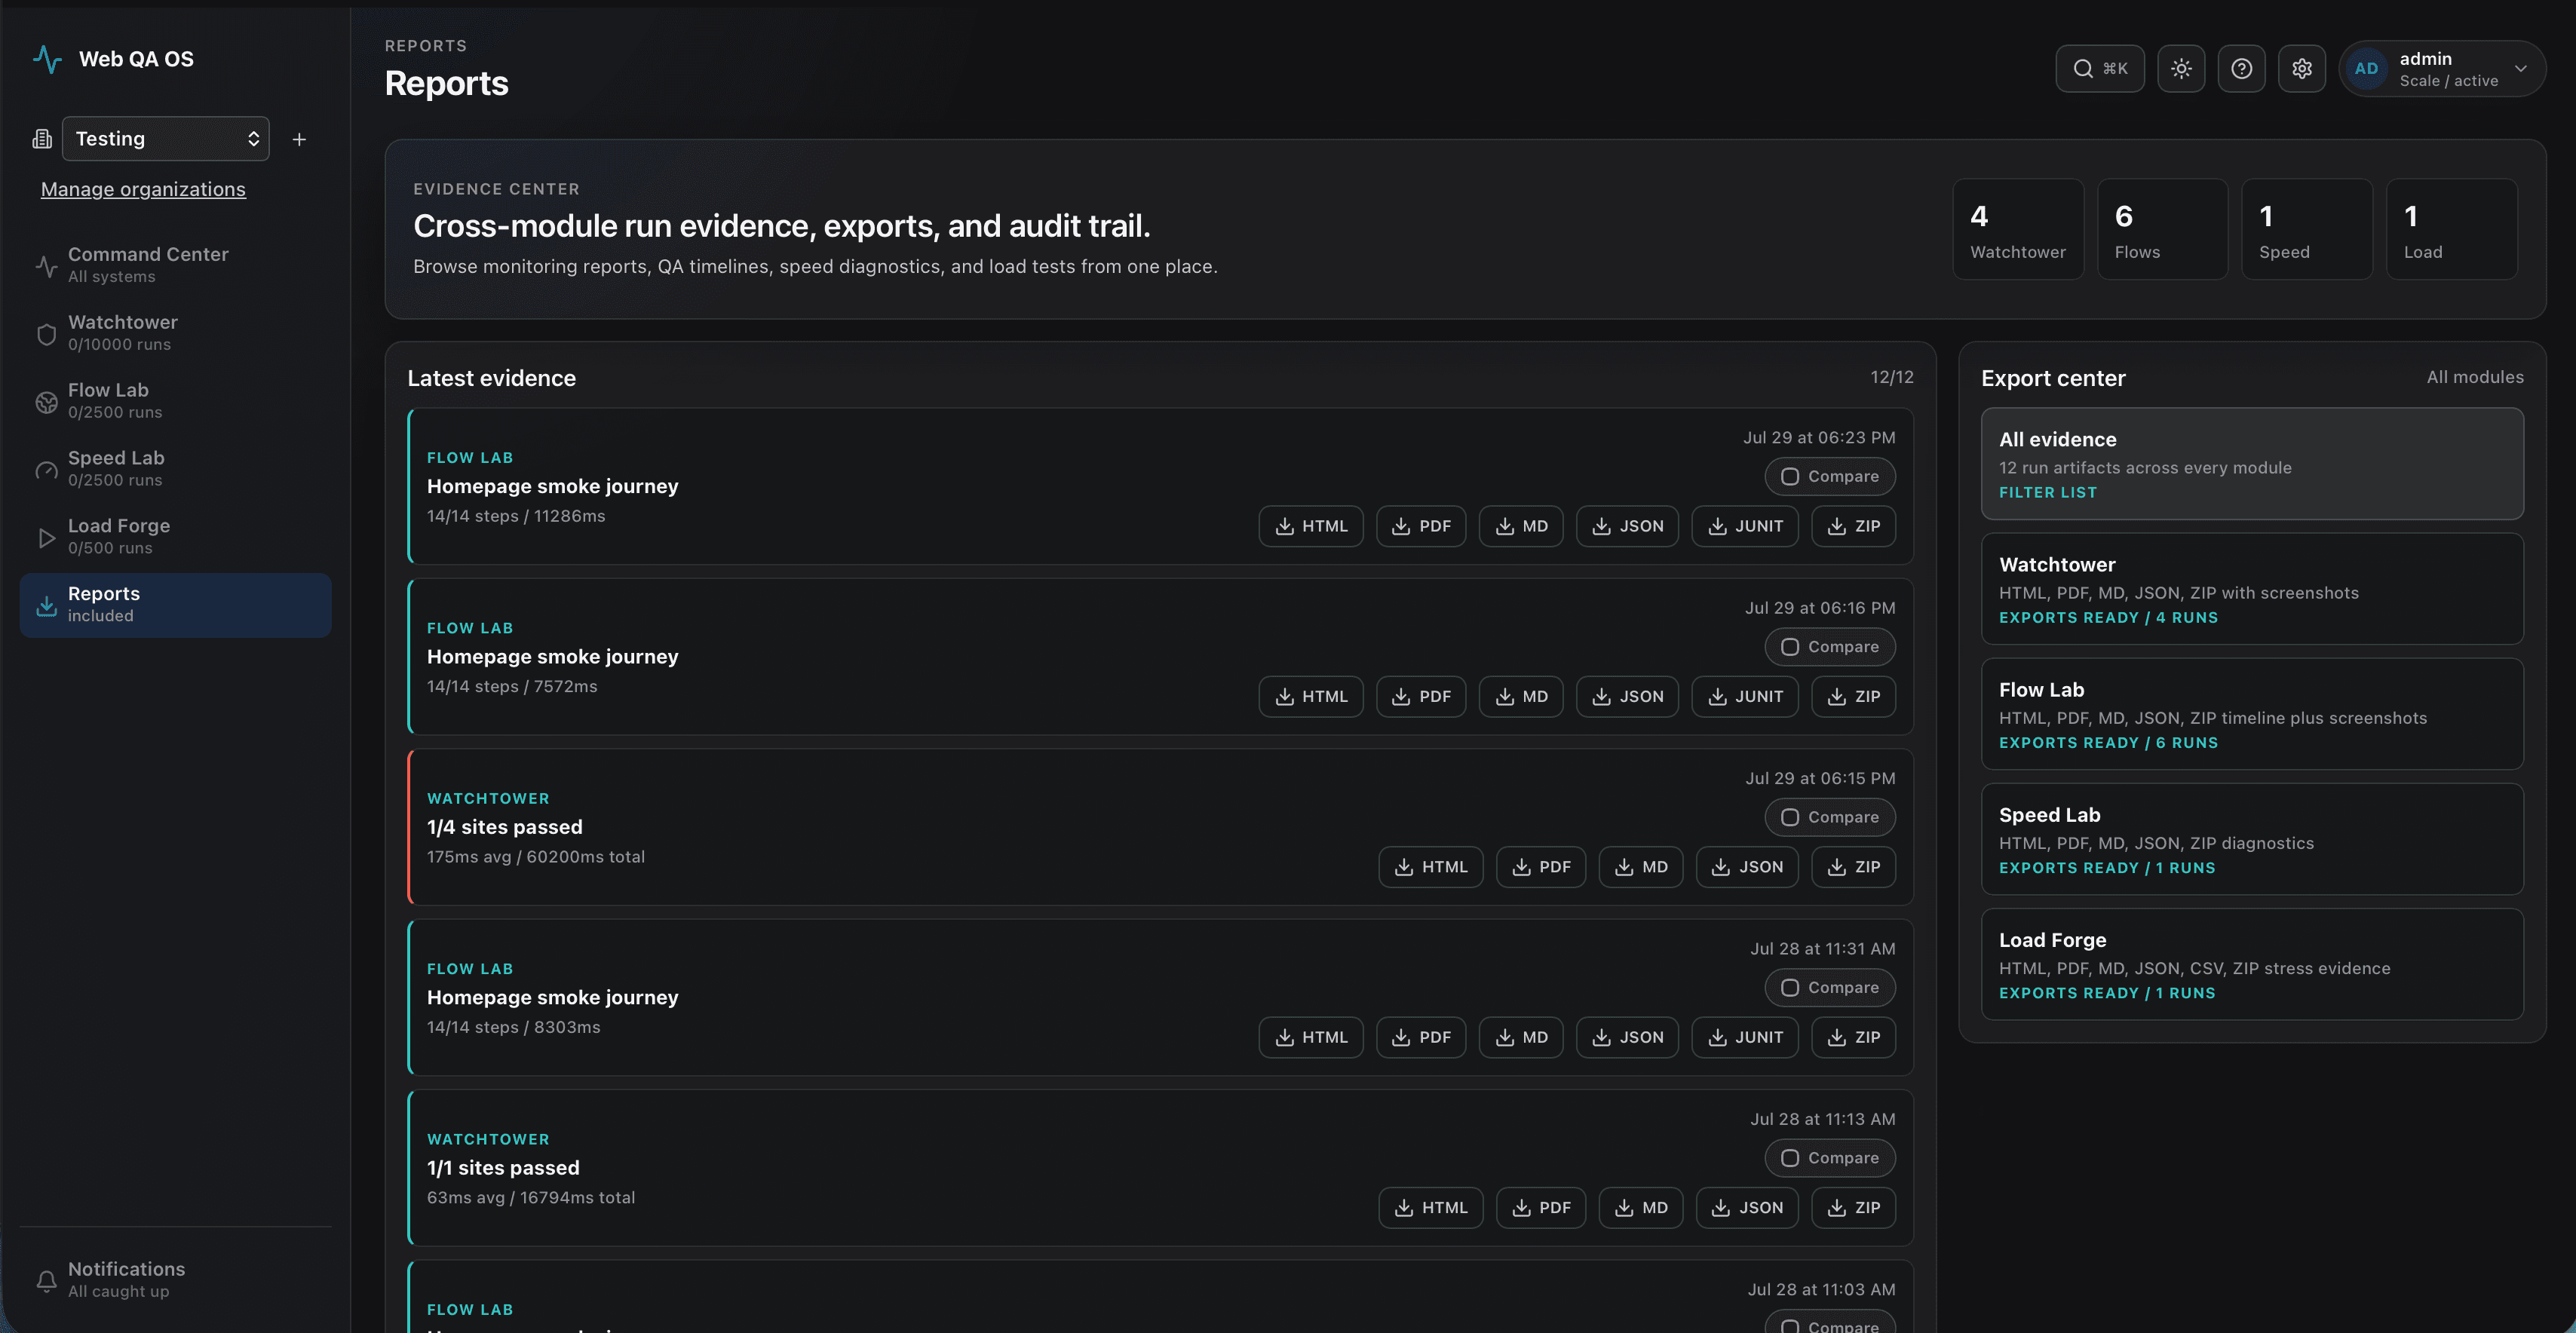
Task: Download MD for the 8303ms run
Action: 1521,1038
